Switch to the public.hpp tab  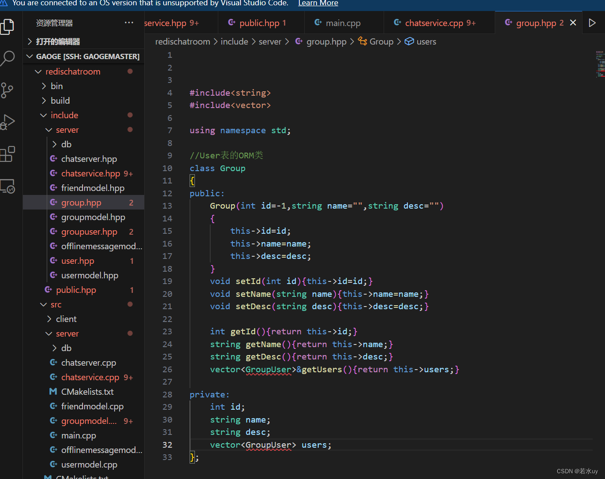(x=261, y=22)
